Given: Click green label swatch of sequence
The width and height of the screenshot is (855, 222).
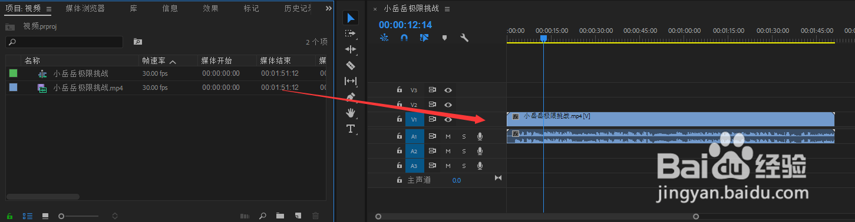Looking at the screenshot, I should coord(13,73).
